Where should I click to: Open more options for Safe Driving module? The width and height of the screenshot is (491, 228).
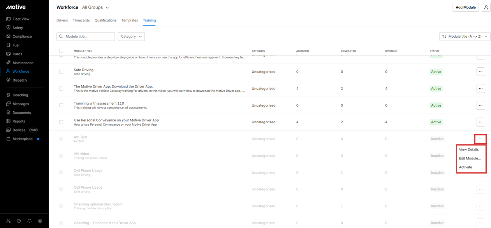click(x=480, y=72)
